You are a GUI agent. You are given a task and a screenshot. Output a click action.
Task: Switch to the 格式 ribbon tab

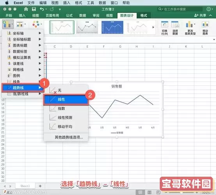[143, 15]
